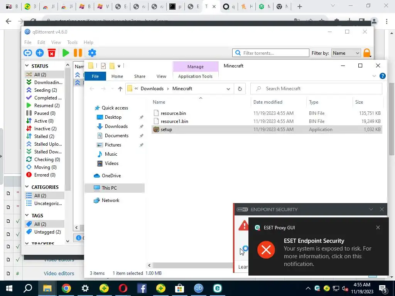Viewport: 395px width, 296px height.
Task: Click ESET Endpoint Security notification text
Action: click(x=314, y=241)
